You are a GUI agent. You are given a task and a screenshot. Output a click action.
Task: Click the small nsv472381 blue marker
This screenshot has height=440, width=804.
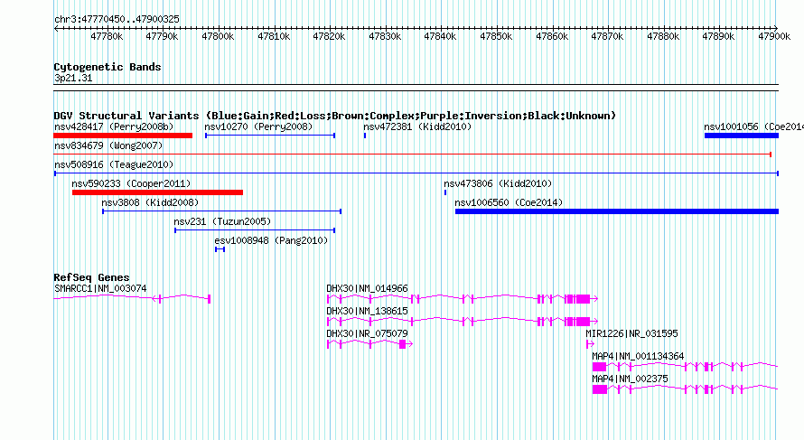pos(365,136)
